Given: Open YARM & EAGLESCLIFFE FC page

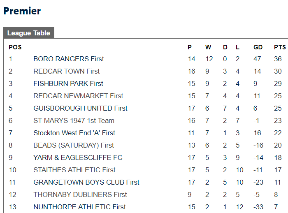Looking at the screenshot, I should [78, 157].
